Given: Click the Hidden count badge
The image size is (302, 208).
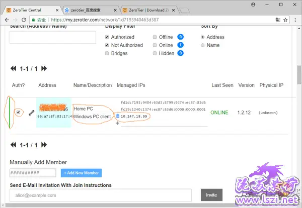Looking at the screenshot, I should [181, 53].
